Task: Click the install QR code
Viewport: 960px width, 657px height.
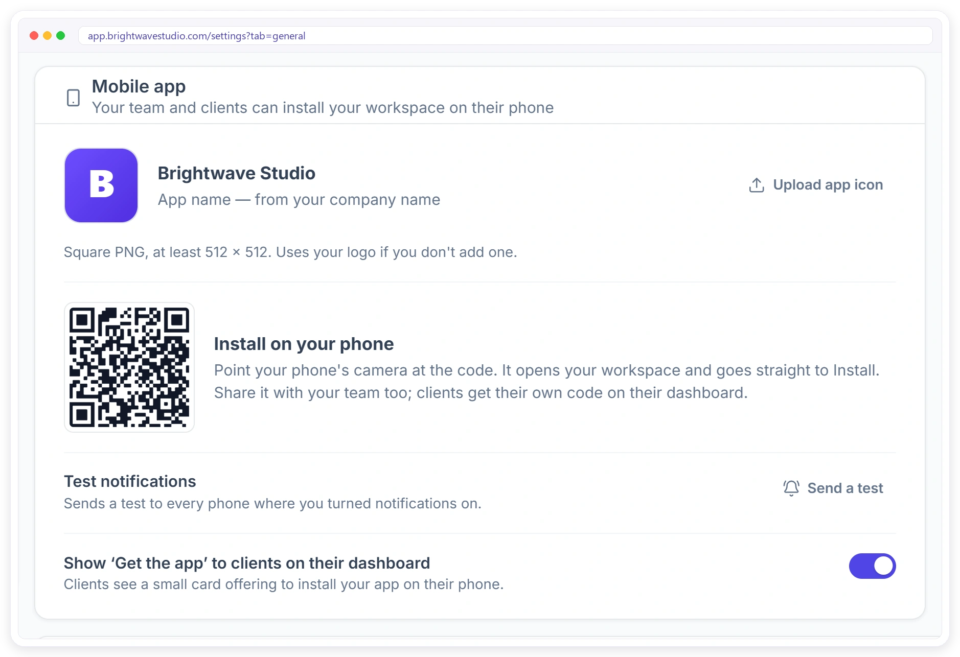Action: pyautogui.click(x=129, y=367)
